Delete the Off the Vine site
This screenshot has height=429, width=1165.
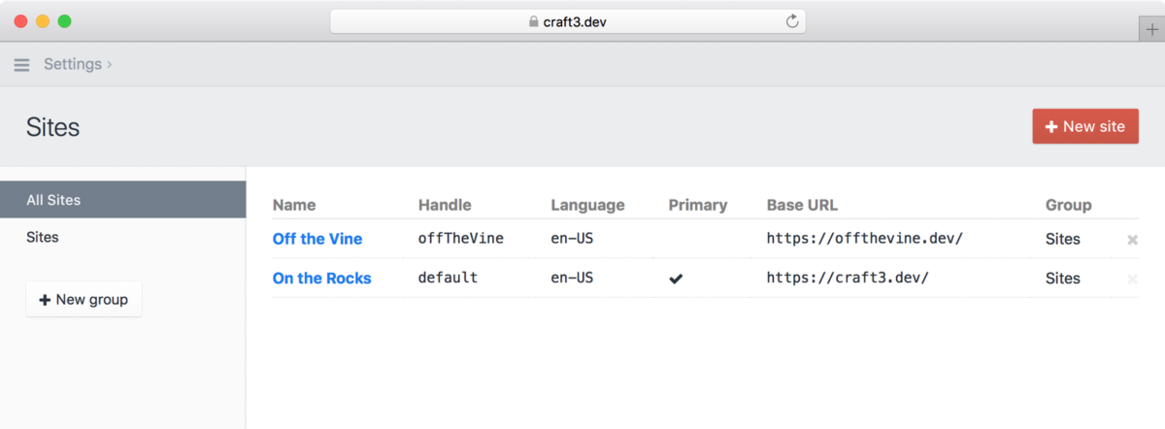click(1132, 239)
